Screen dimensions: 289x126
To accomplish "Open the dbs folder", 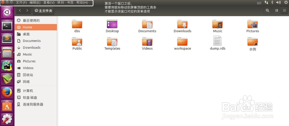I will 77,24.
